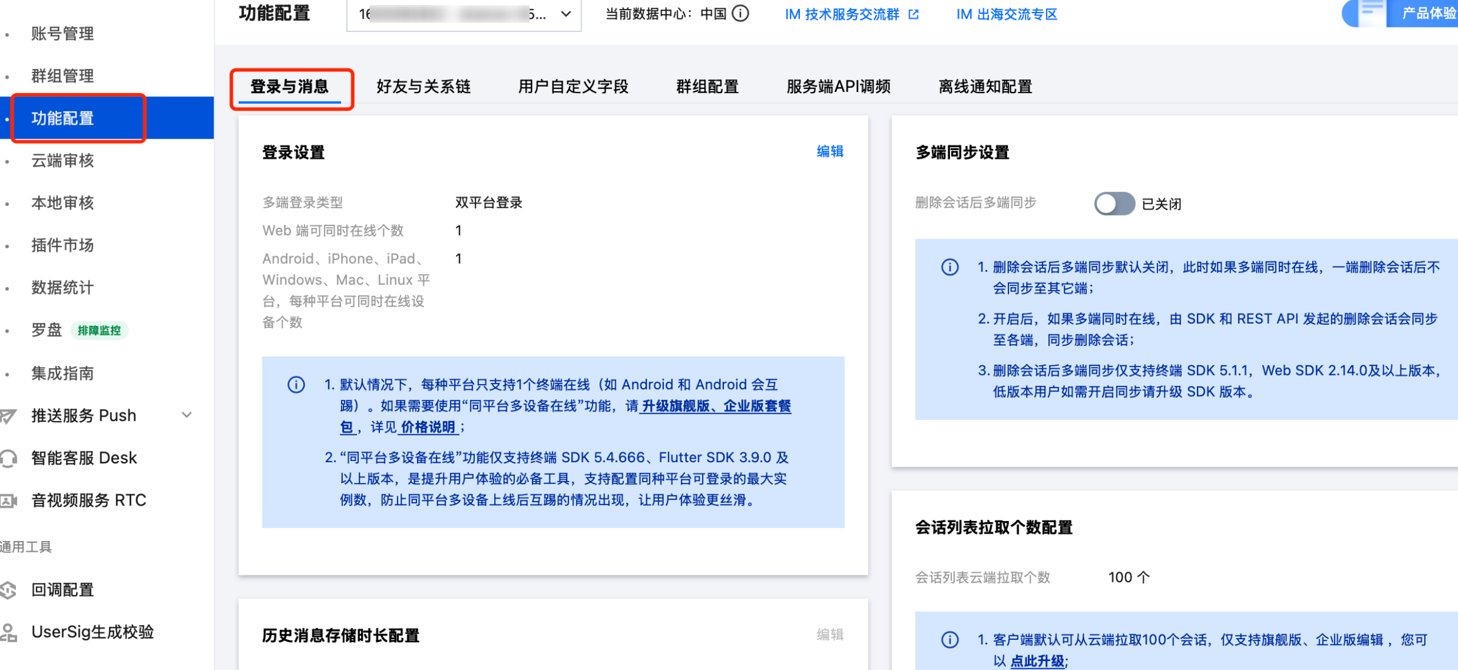Click the 智能客服 Desk headset icon
Screen dimensions: 1458x670
point(8,458)
